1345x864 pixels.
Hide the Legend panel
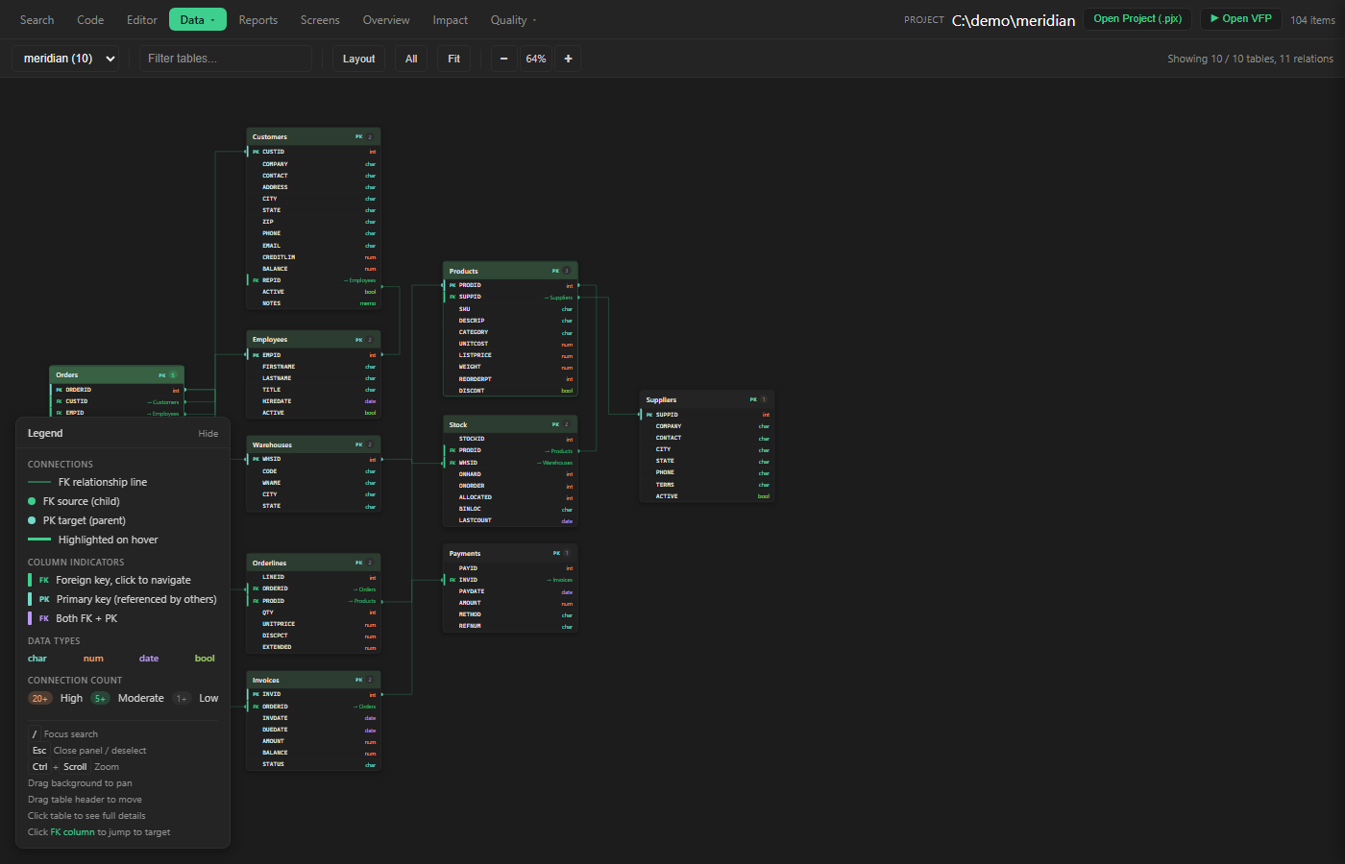pos(208,434)
